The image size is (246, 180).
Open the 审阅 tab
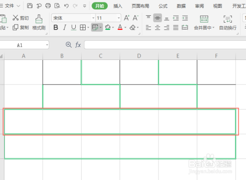click(199, 6)
